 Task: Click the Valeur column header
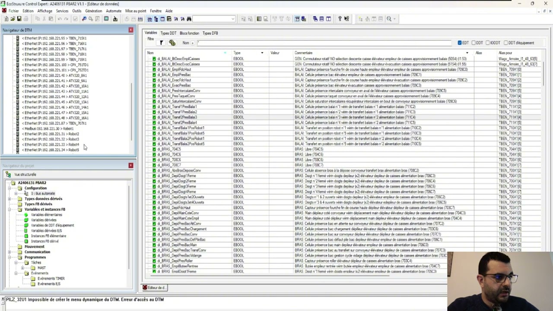281,53
